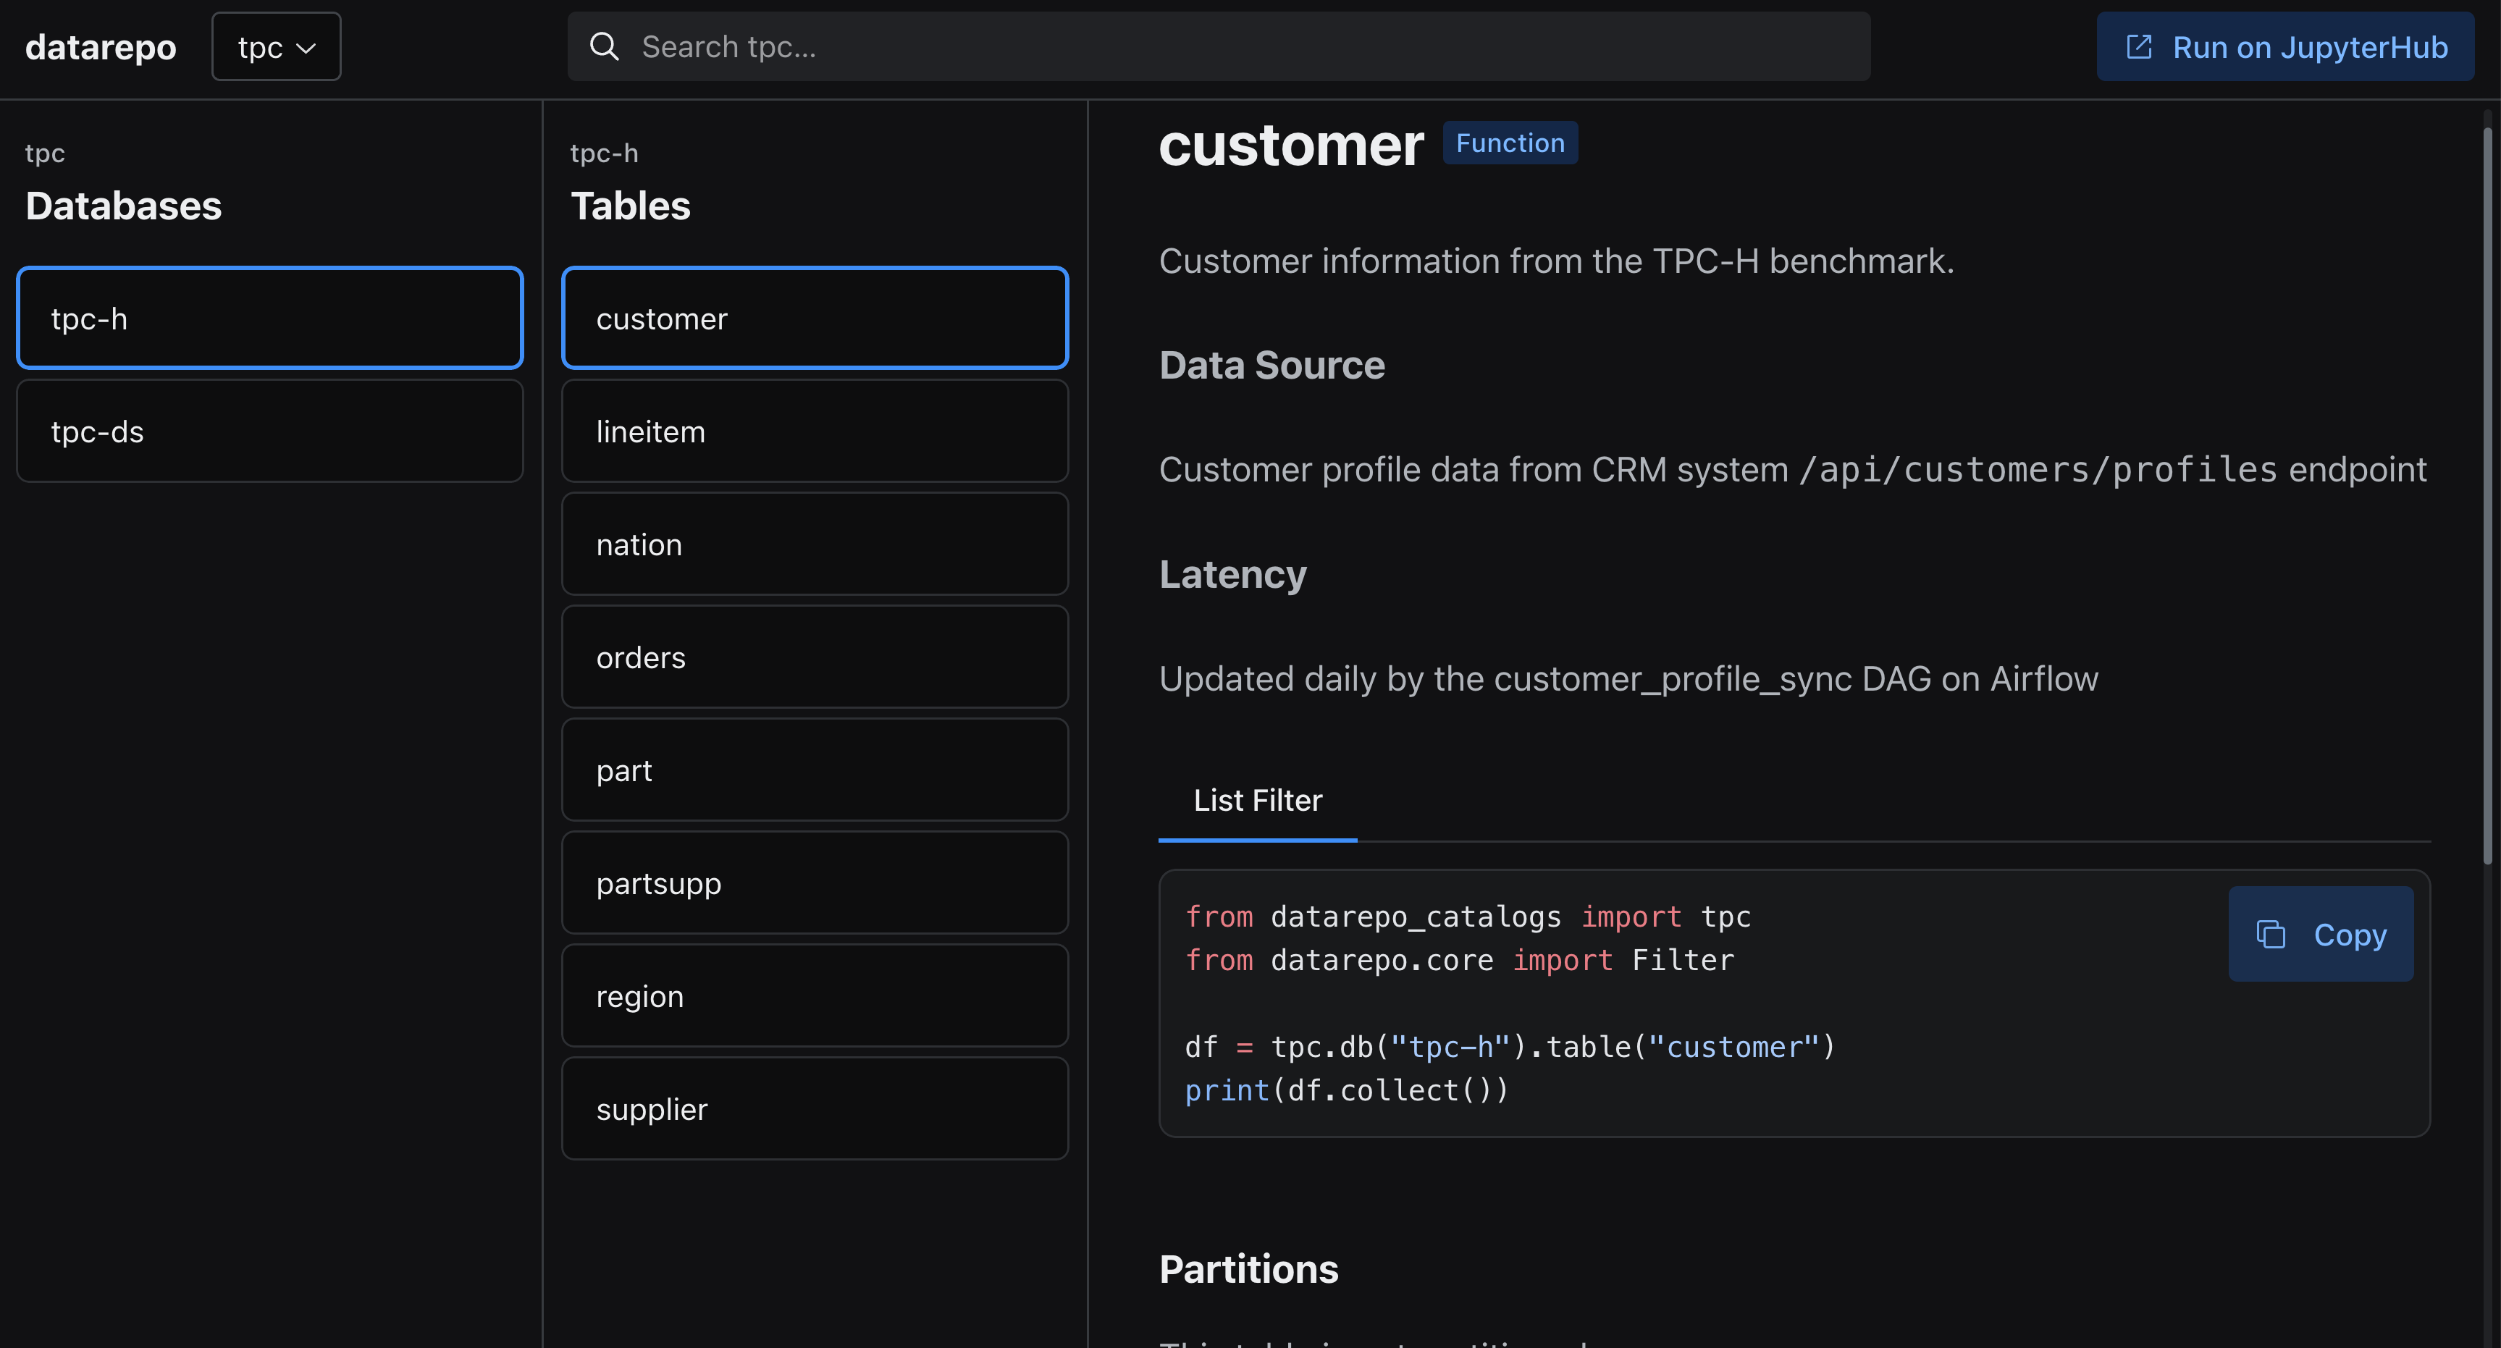Select the tpc-ds database
The height and width of the screenshot is (1348, 2501).
point(270,431)
